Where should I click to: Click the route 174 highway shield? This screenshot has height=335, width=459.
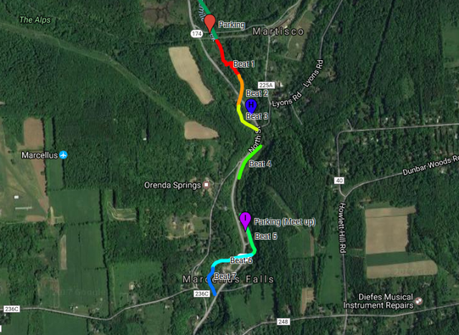[197, 34]
